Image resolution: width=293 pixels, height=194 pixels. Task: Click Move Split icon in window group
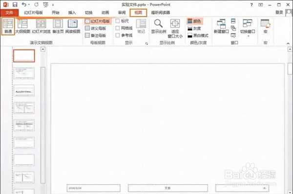[233, 35]
